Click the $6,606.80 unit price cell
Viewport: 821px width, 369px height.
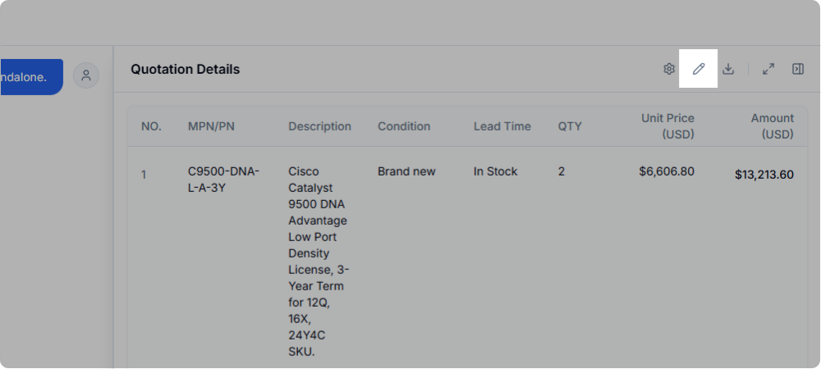pyautogui.click(x=667, y=172)
